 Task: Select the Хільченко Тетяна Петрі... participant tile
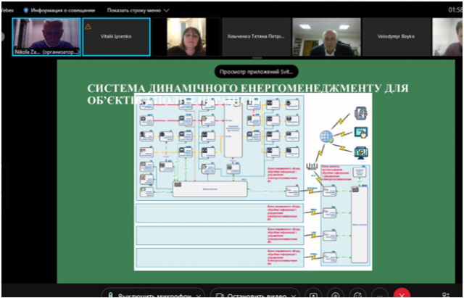pyautogui.click(x=256, y=37)
